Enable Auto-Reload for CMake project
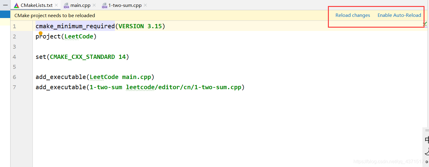The width and height of the screenshot is (429, 167). (x=399, y=15)
